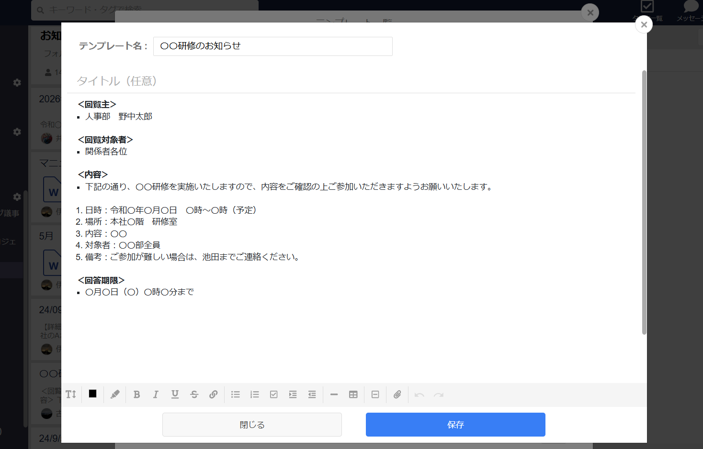
Task: Insert a hyperlink with the link icon
Action: [x=214, y=394]
